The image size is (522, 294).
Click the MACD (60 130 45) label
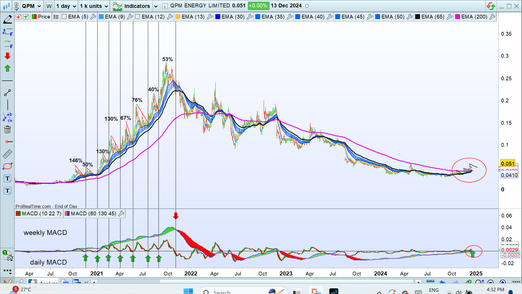point(93,214)
